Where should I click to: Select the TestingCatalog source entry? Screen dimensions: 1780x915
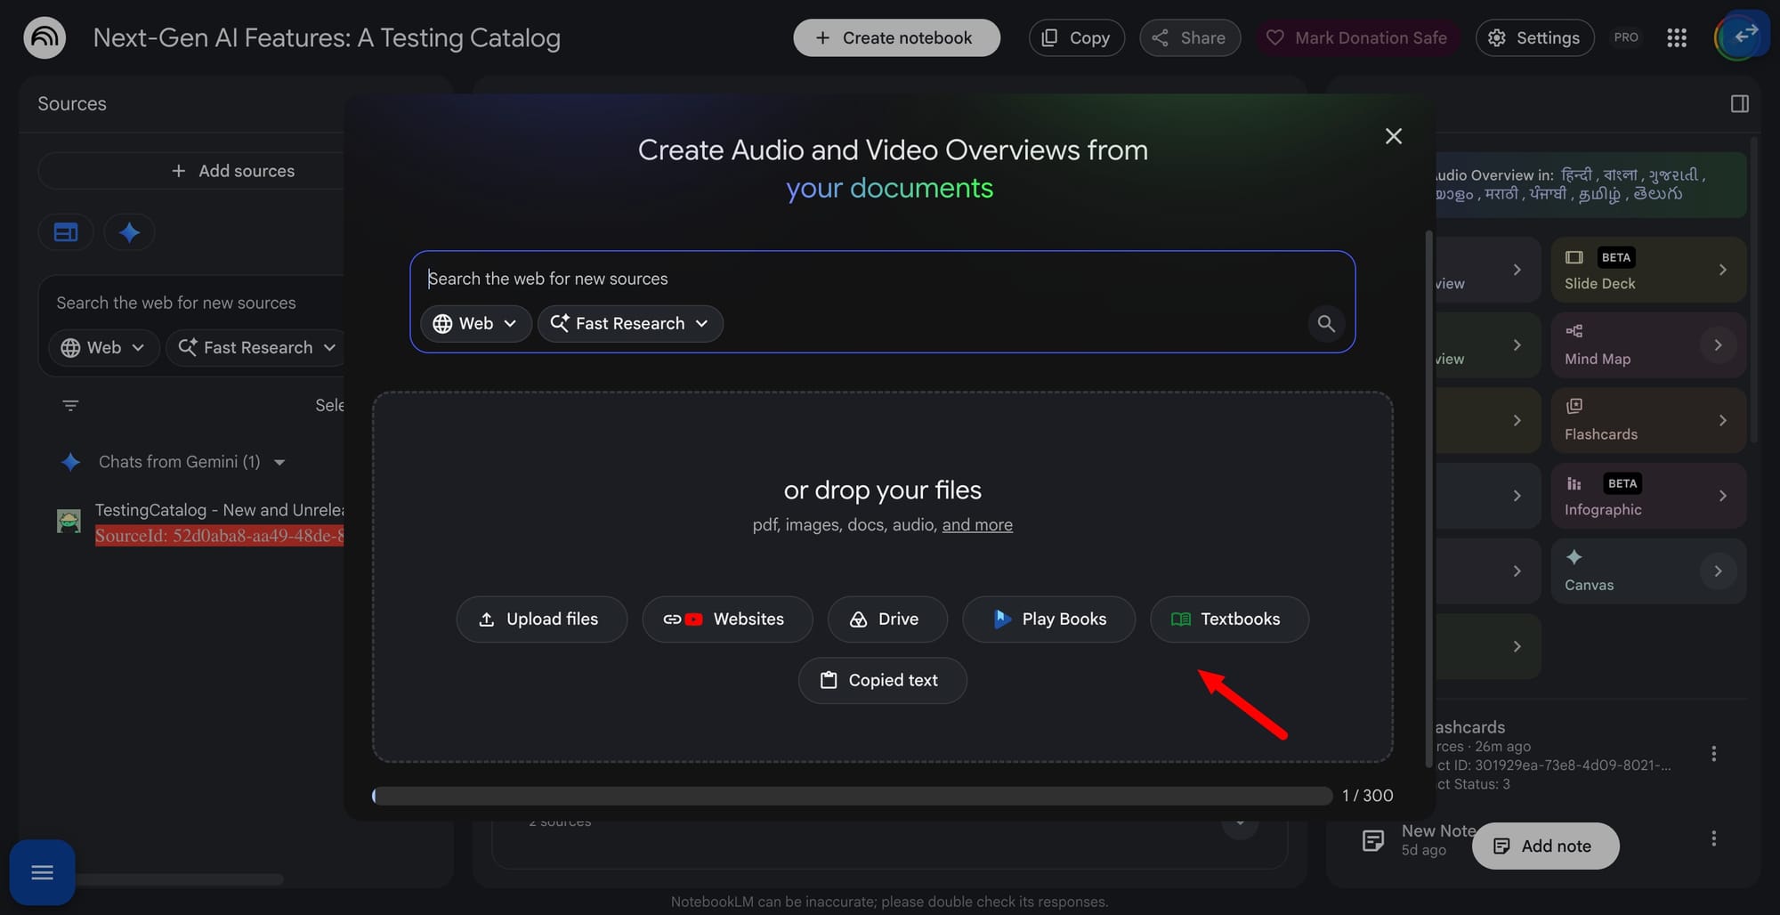tap(200, 522)
